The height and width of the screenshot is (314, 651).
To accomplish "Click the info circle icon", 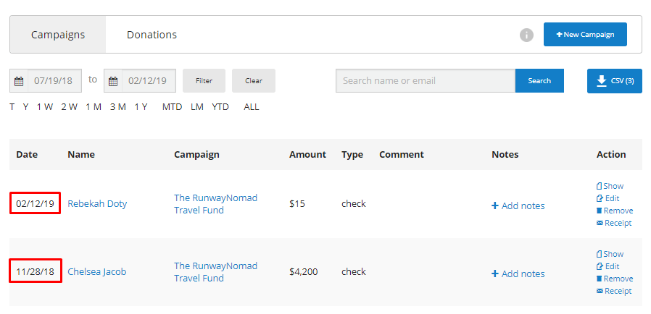I will (527, 35).
